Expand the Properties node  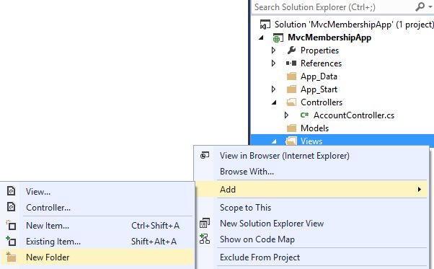pos(273,50)
